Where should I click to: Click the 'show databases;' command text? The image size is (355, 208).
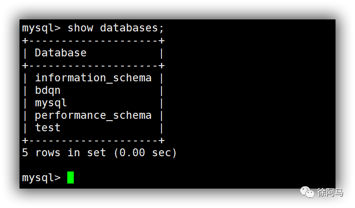point(116,28)
